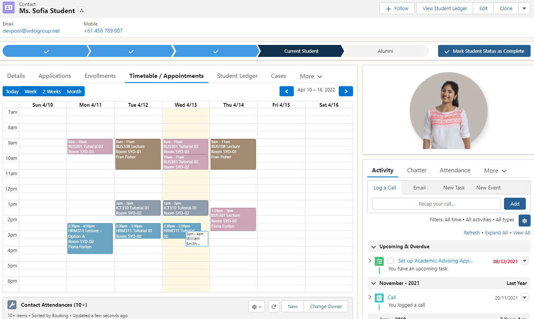534x319 pixels.
Task: Select the Alumni stage on the status path
Action: point(386,51)
